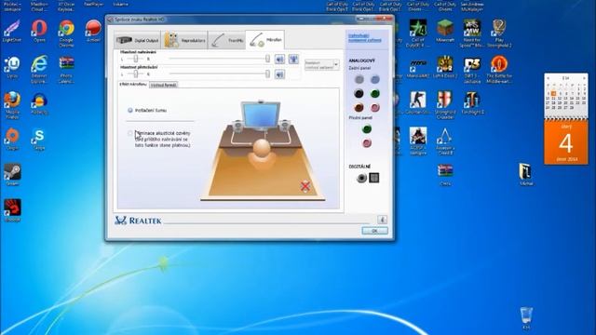Screen dimensions: 596x335
Task: Mute the recording volume (Hlasitost nahrávání)
Action: pyautogui.click(x=279, y=59)
